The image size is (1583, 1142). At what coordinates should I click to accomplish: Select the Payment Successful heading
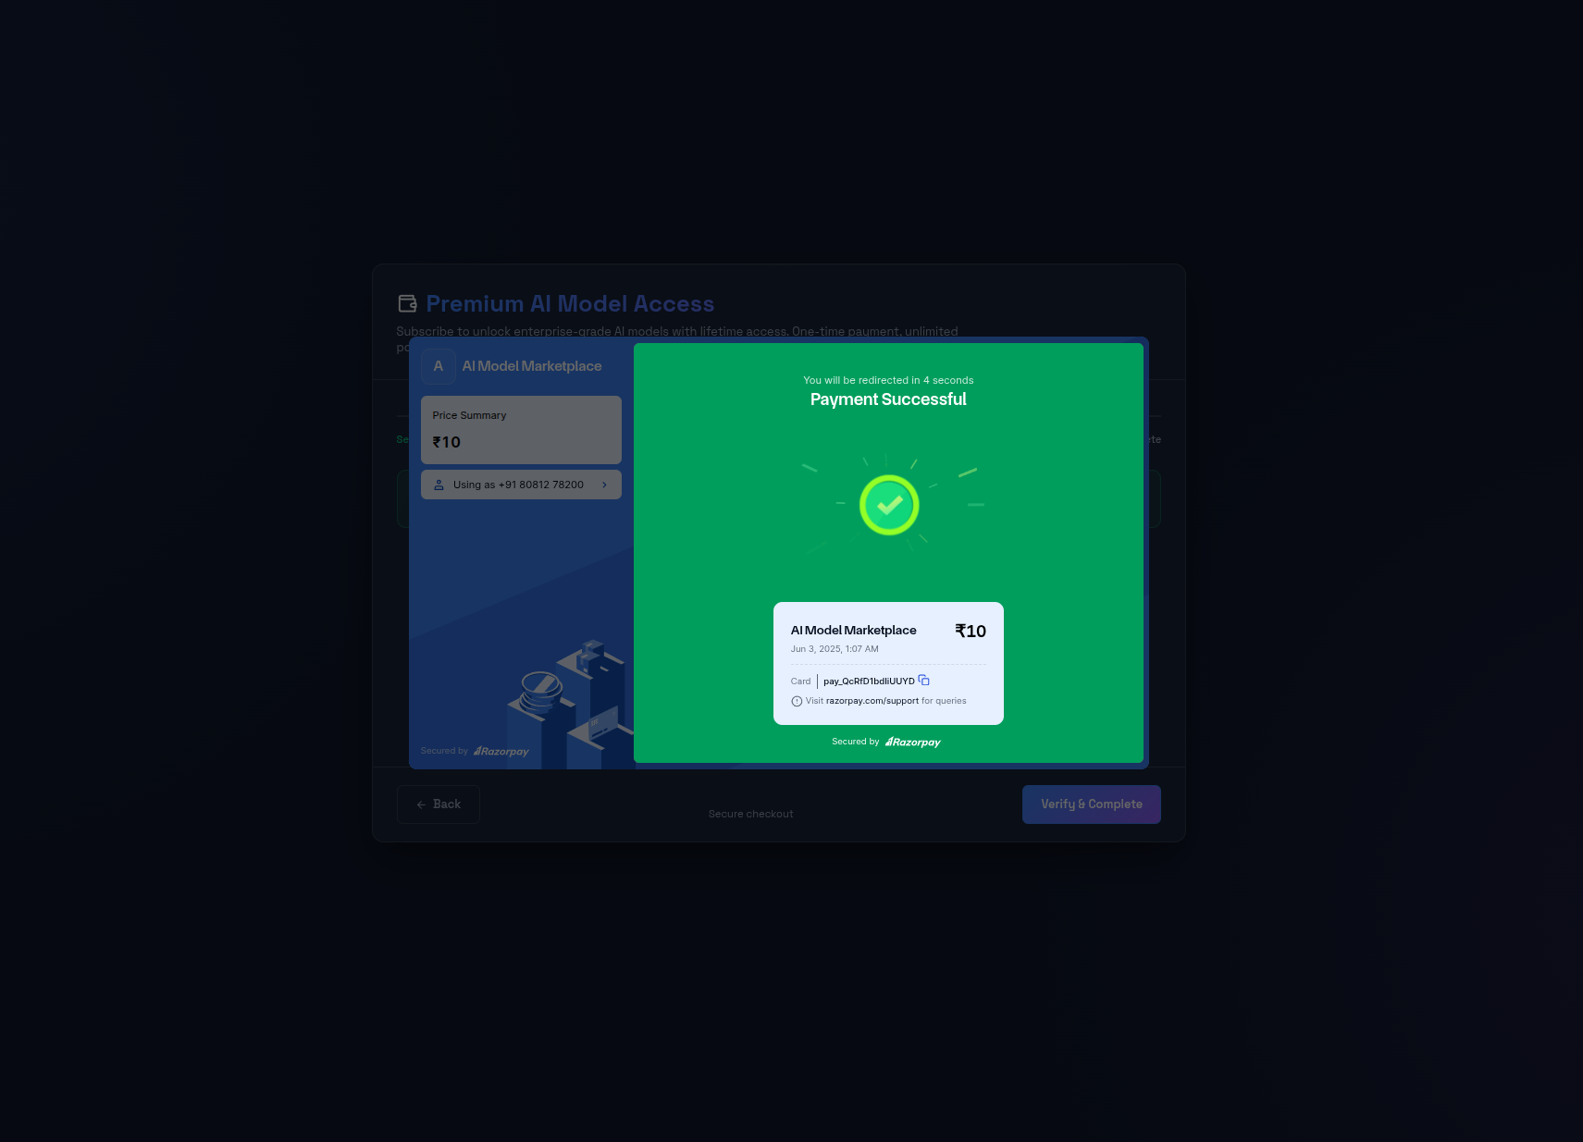(887, 399)
